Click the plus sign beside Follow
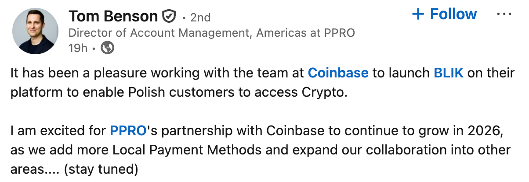Screen dimensions: 529x182 point(418,14)
